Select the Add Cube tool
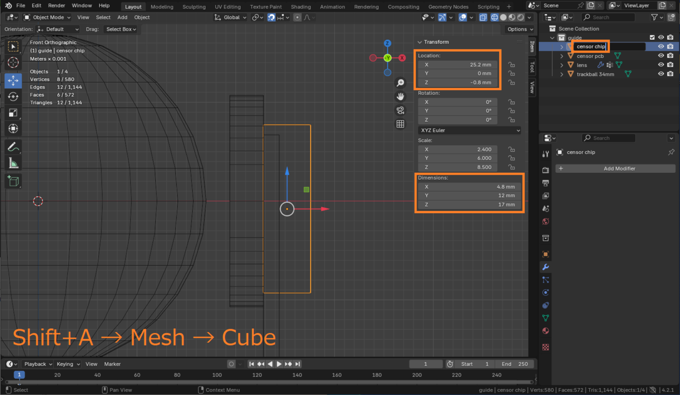Screen dimensions: 680x395 (13, 181)
